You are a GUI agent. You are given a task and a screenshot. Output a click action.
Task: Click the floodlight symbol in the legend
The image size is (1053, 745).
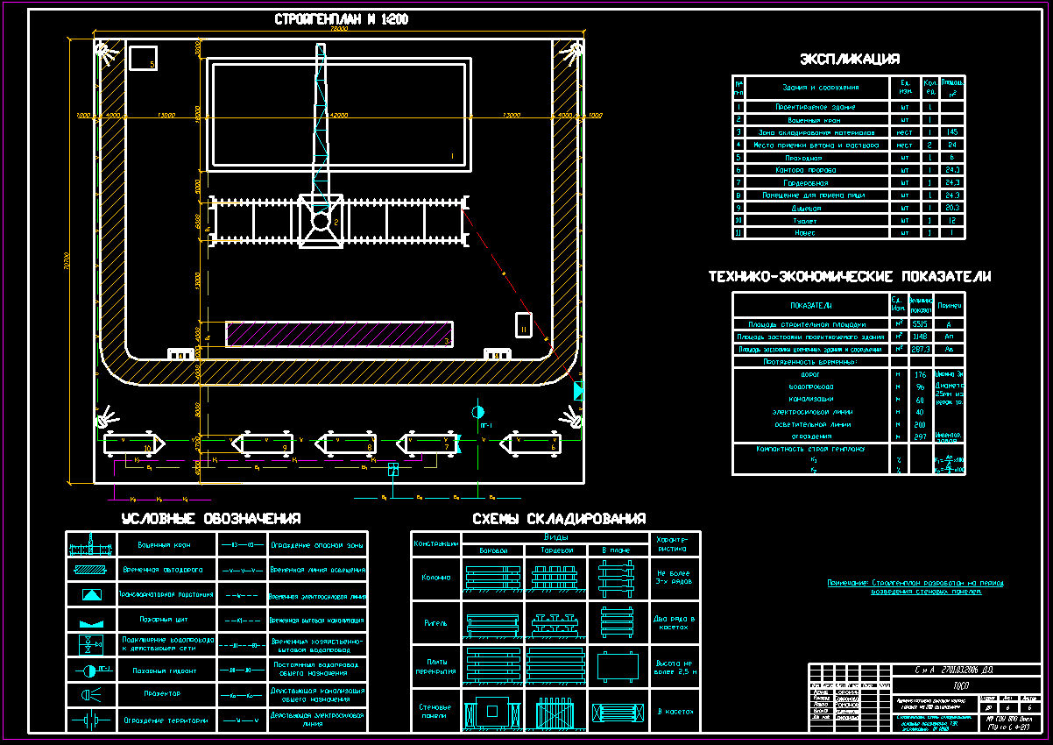(91, 695)
